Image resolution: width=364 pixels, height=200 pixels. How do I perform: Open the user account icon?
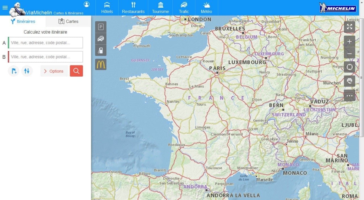coord(87,4)
